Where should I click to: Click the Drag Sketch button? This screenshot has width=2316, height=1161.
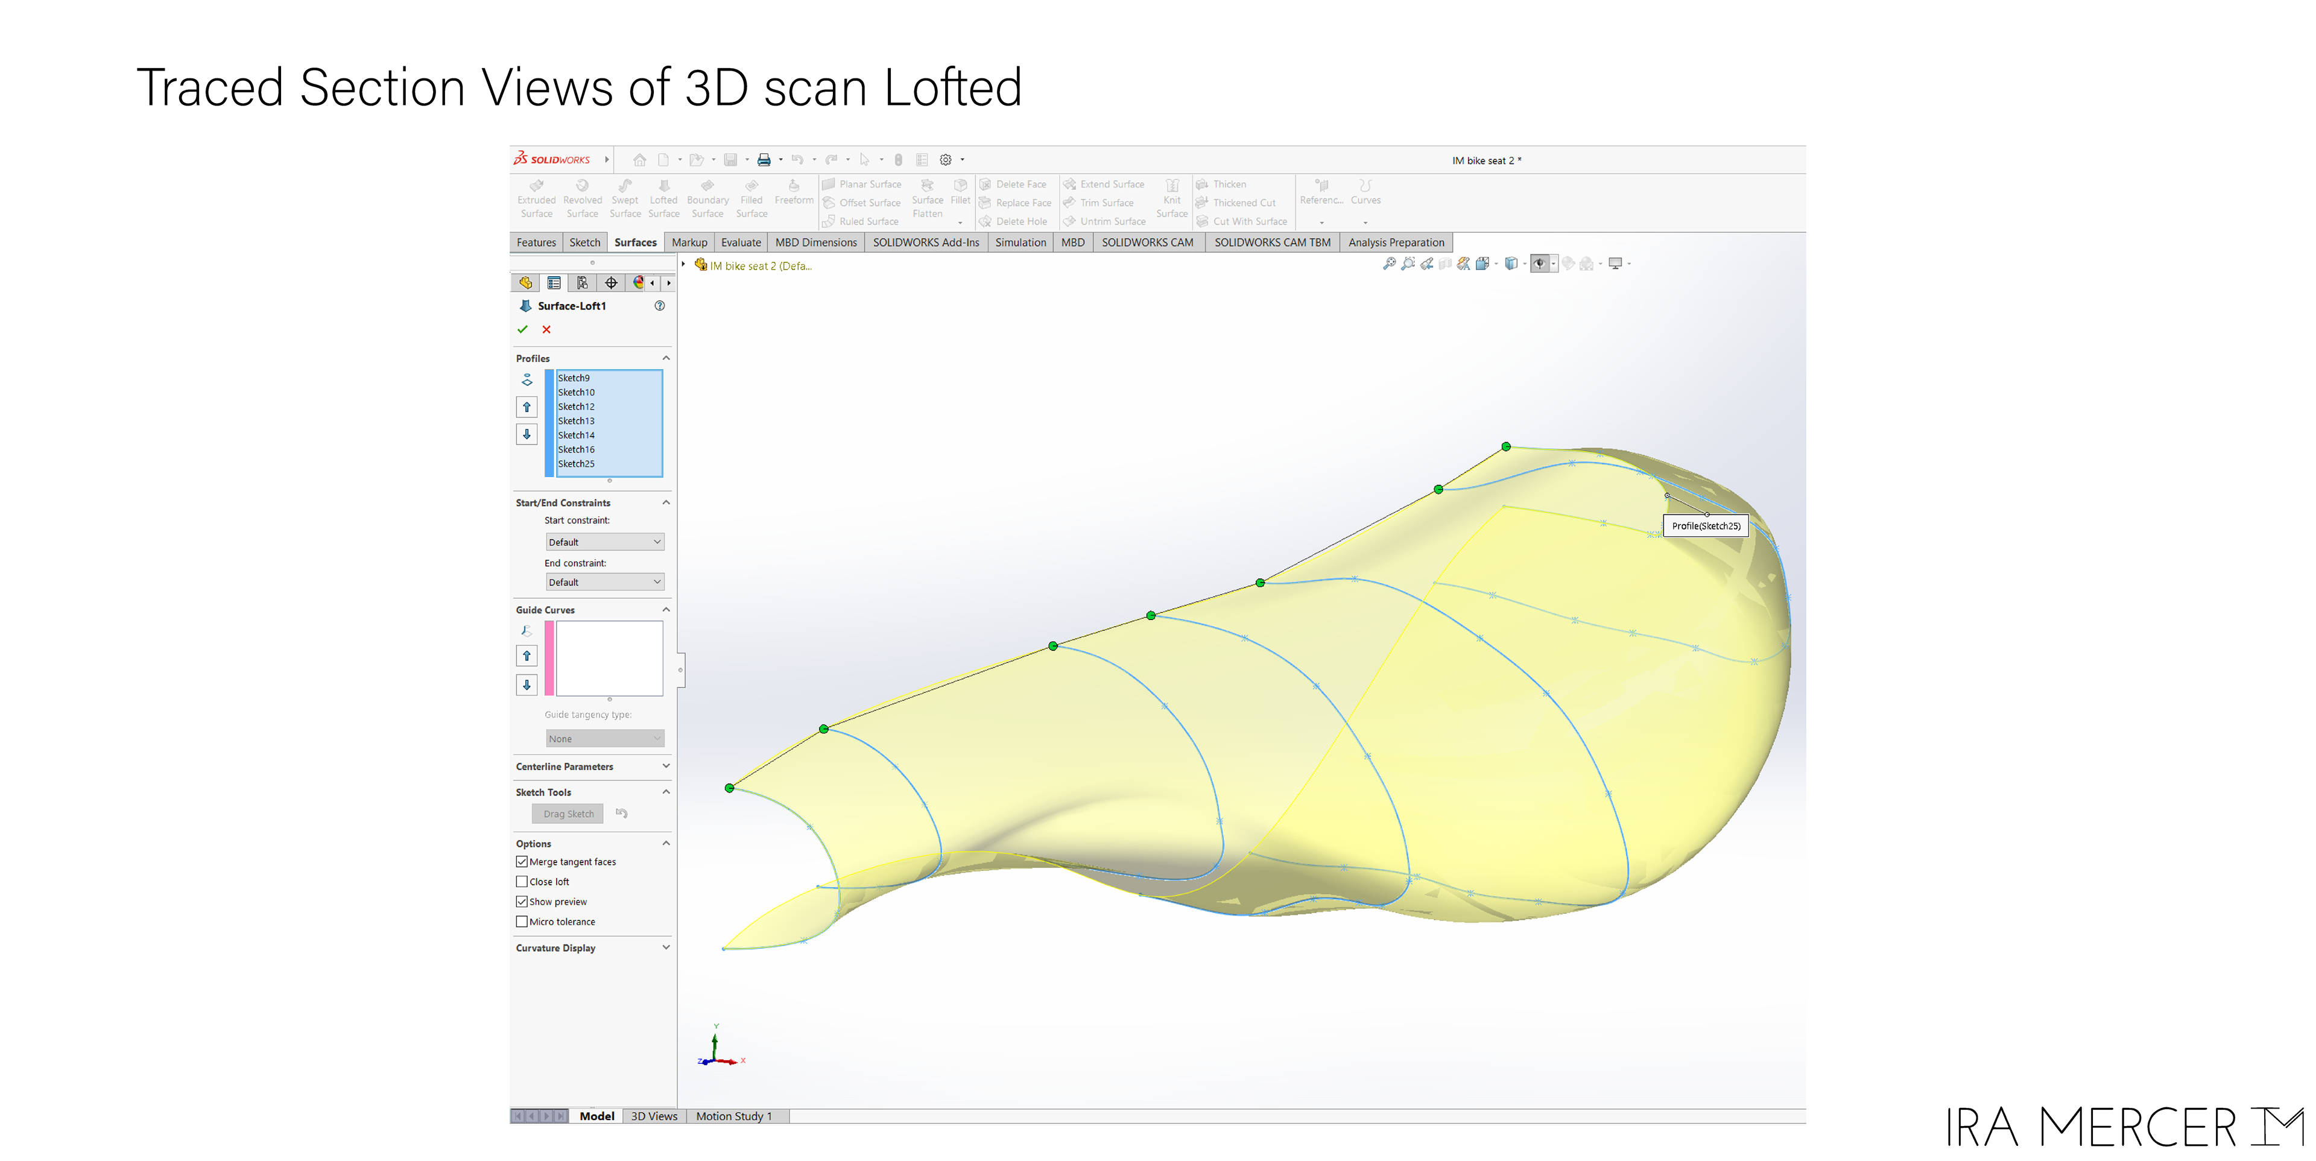pyautogui.click(x=568, y=814)
